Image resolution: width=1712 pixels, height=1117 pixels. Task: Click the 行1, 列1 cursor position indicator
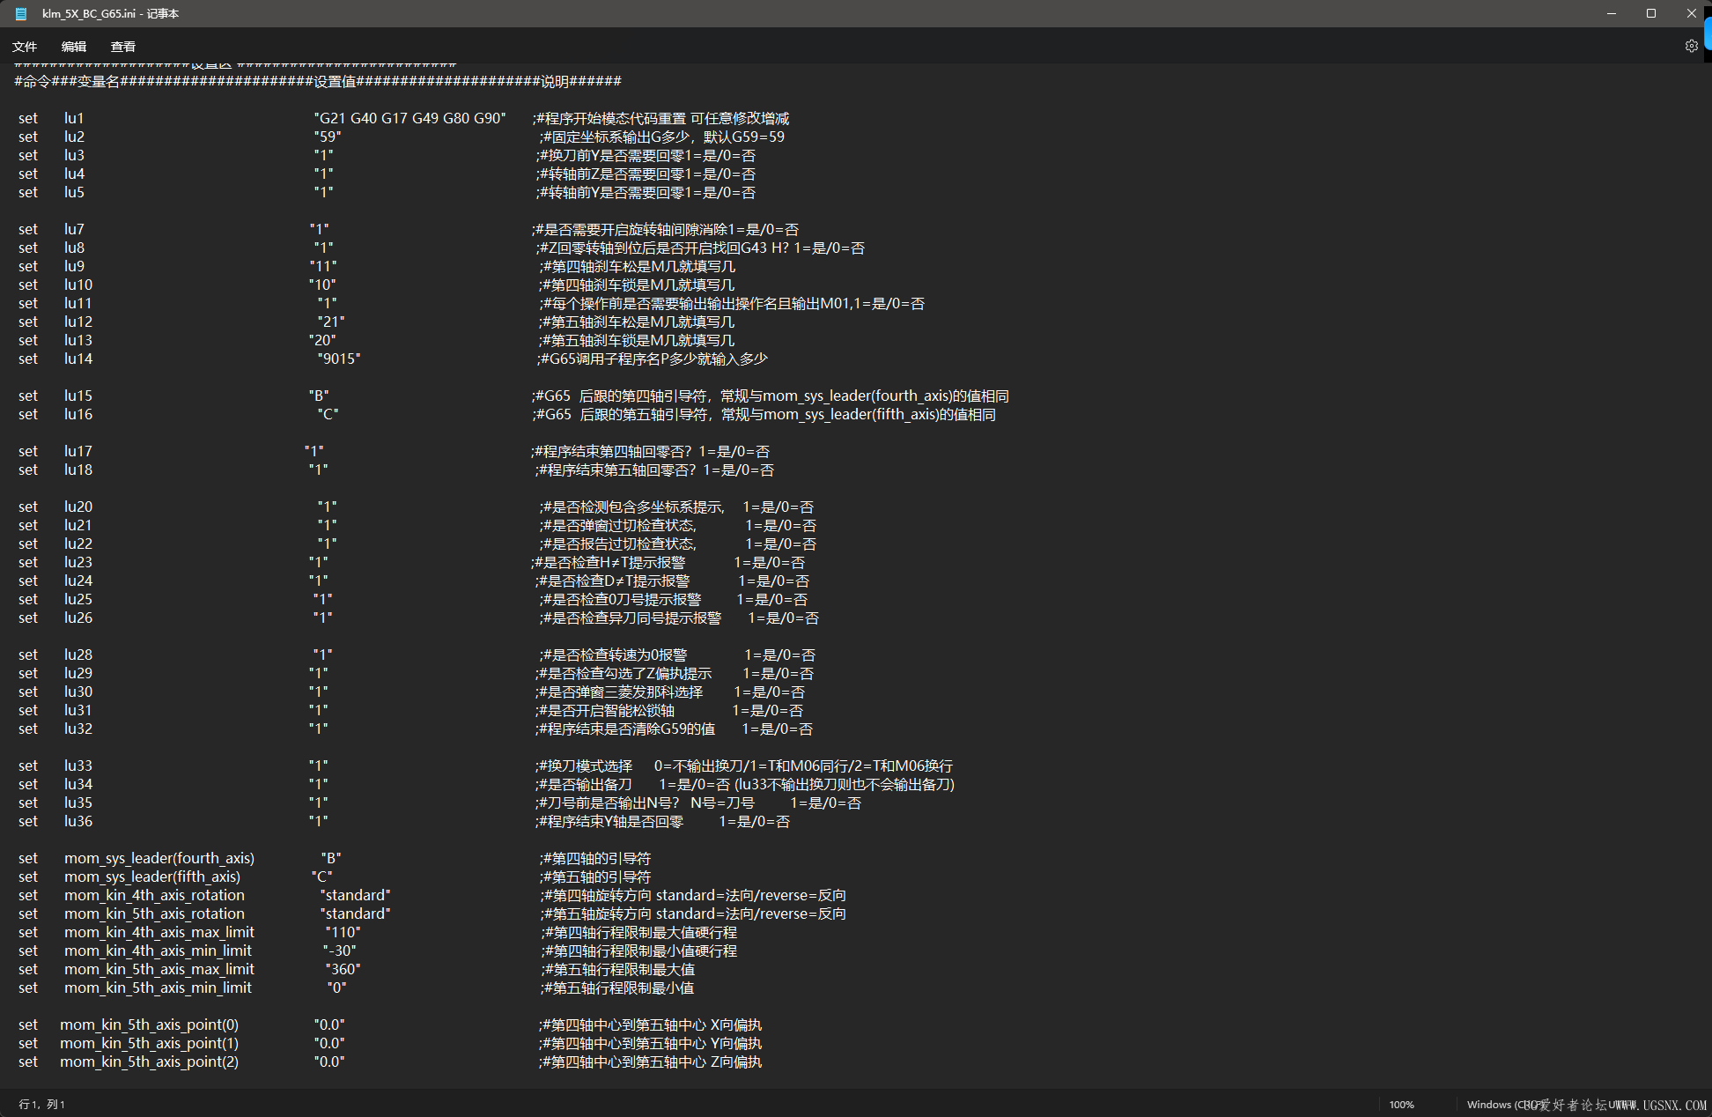(x=41, y=1105)
